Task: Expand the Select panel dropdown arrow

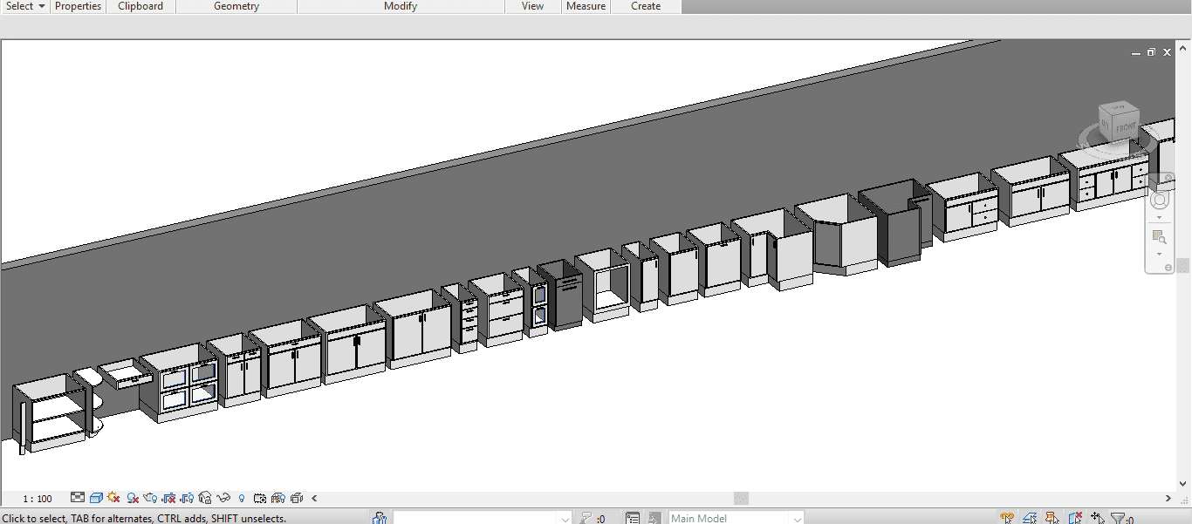Action: [x=41, y=6]
